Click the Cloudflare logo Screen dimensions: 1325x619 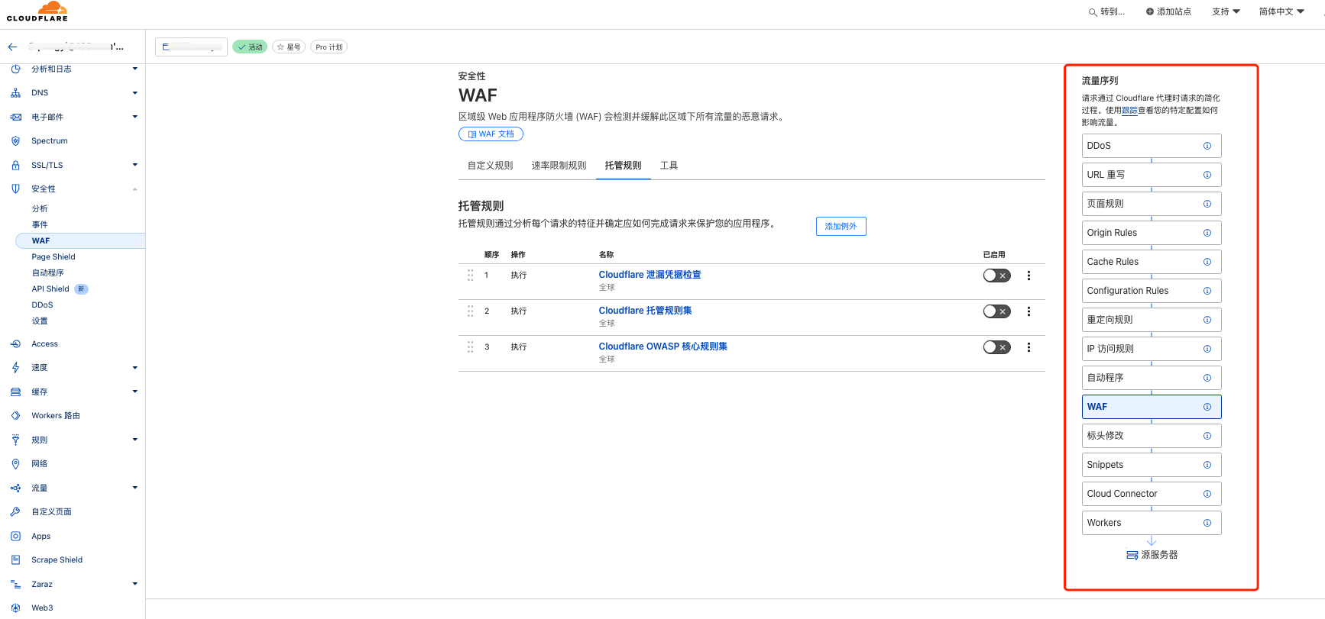click(x=37, y=11)
